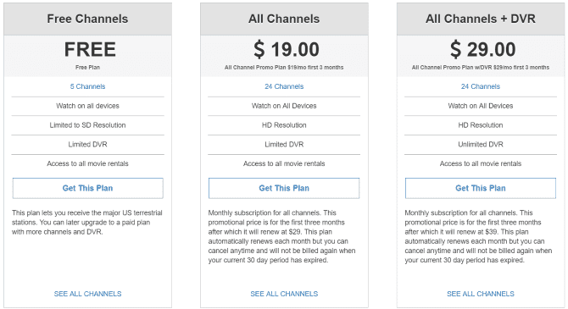568x309 pixels.
Task: Click the $ 29.00 price
Action: [482, 50]
